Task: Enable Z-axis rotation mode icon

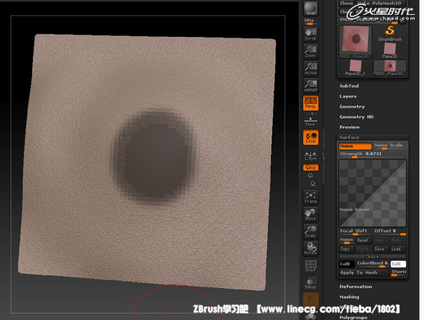Action: (x=313, y=184)
